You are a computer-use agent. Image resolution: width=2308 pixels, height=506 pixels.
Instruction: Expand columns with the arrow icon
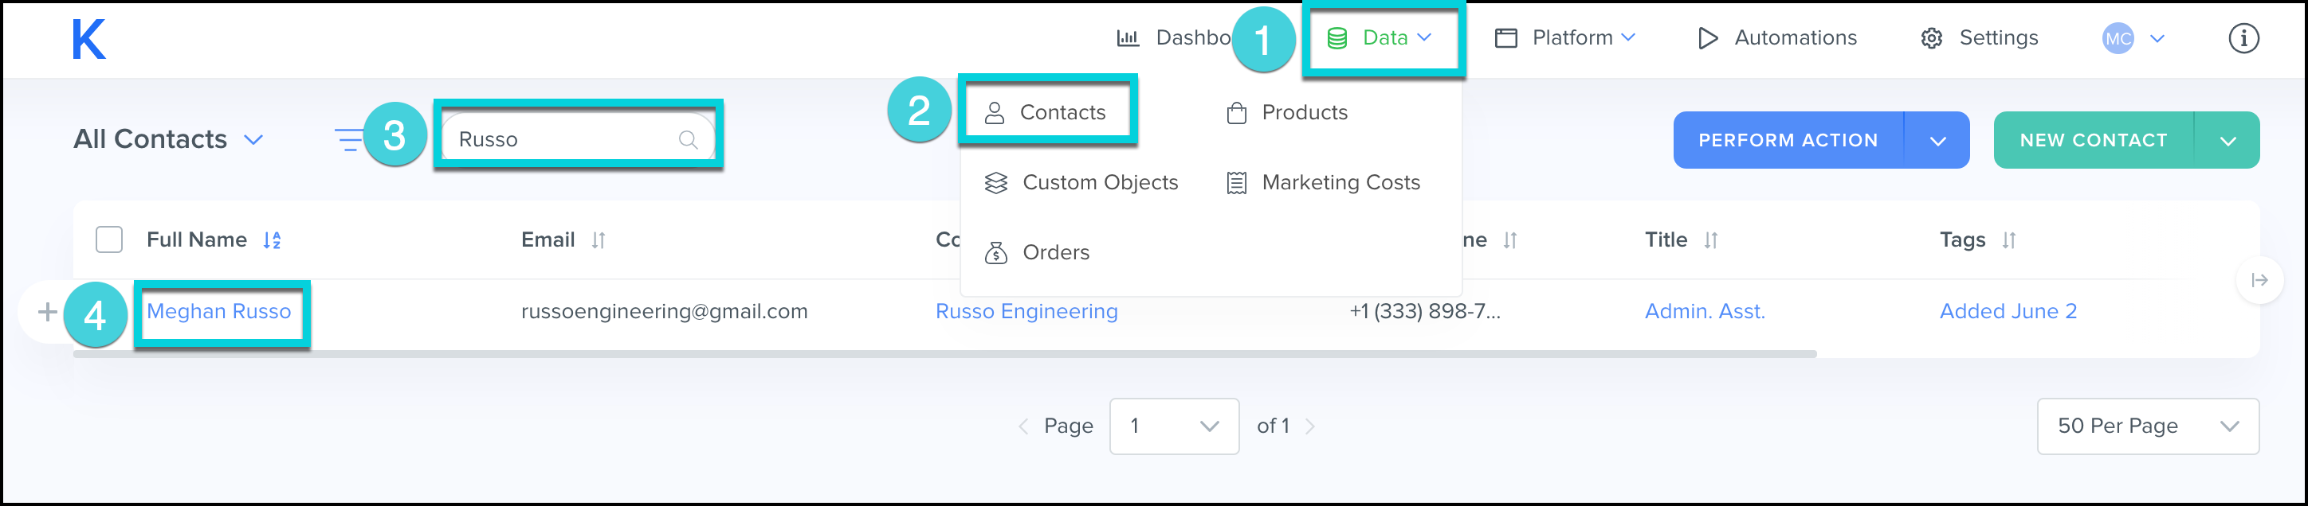[2259, 281]
